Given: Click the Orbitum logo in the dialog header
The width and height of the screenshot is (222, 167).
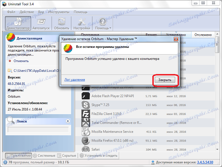Looking at the screenshot, I should [x=68, y=48].
